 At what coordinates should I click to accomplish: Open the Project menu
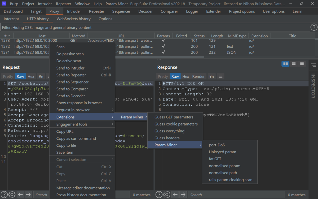point(28,4)
